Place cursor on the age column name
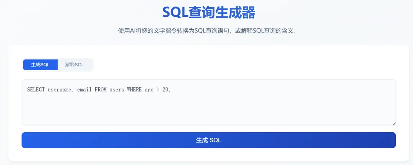Image resolution: width=413 pixels, height=165 pixels. point(149,90)
